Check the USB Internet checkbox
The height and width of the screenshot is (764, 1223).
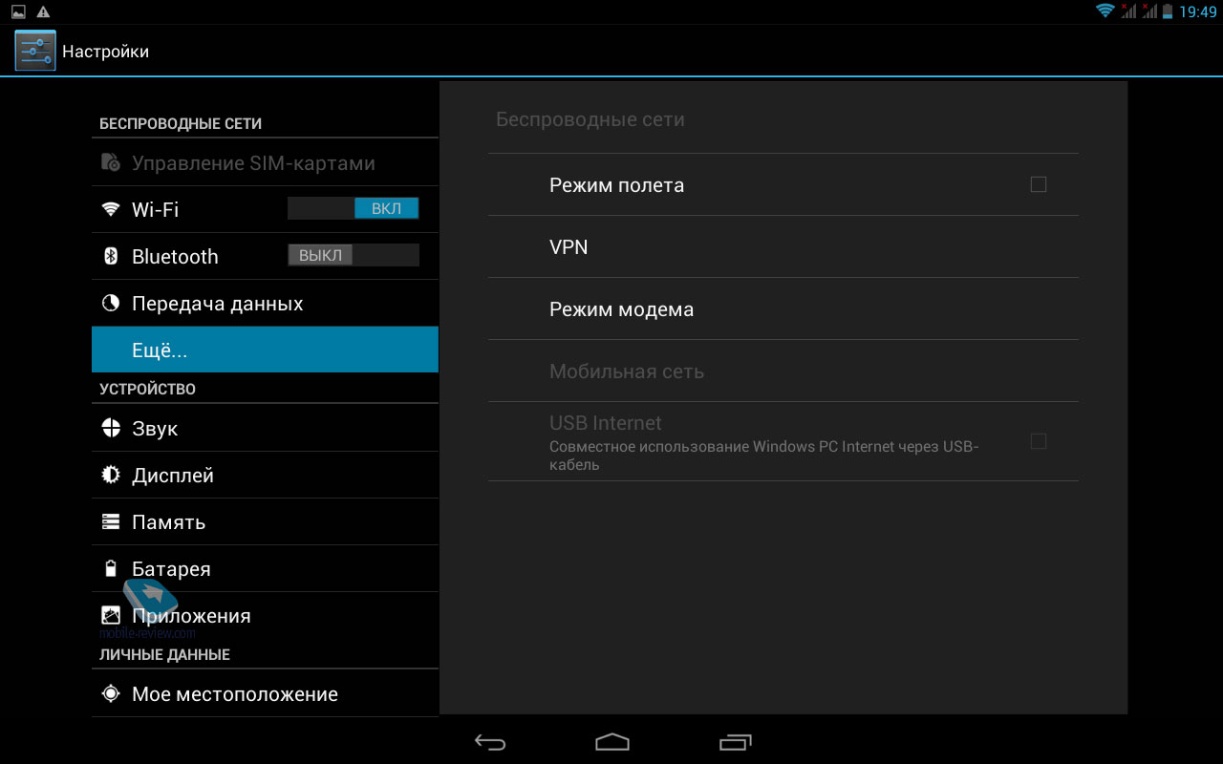tap(1039, 441)
